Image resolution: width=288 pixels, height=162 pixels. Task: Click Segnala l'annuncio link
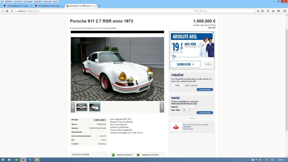point(125,155)
